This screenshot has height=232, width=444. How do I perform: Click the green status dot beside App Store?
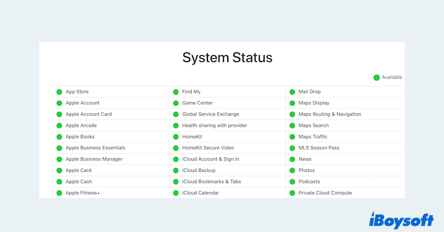click(x=59, y=92)
